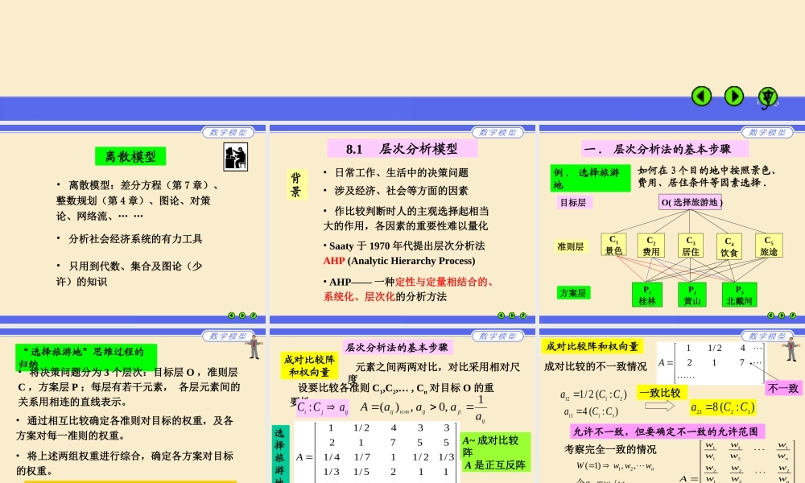Image resolution: width=805 pixels, height=483 pixels.
Task: Click the 数学模型 oval logo on third slide
Action: (x=766, y=132)
